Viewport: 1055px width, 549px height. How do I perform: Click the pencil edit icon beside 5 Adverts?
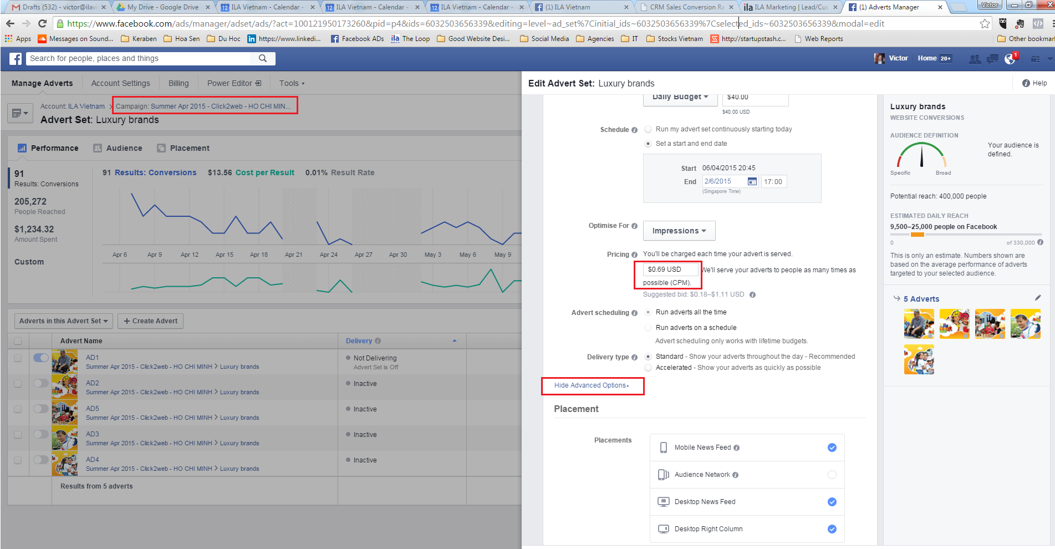1038,298
